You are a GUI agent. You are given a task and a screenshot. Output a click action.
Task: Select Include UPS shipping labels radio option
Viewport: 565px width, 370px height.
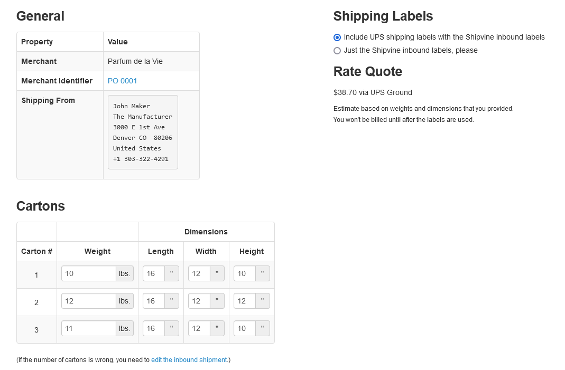tap(337, 37)
